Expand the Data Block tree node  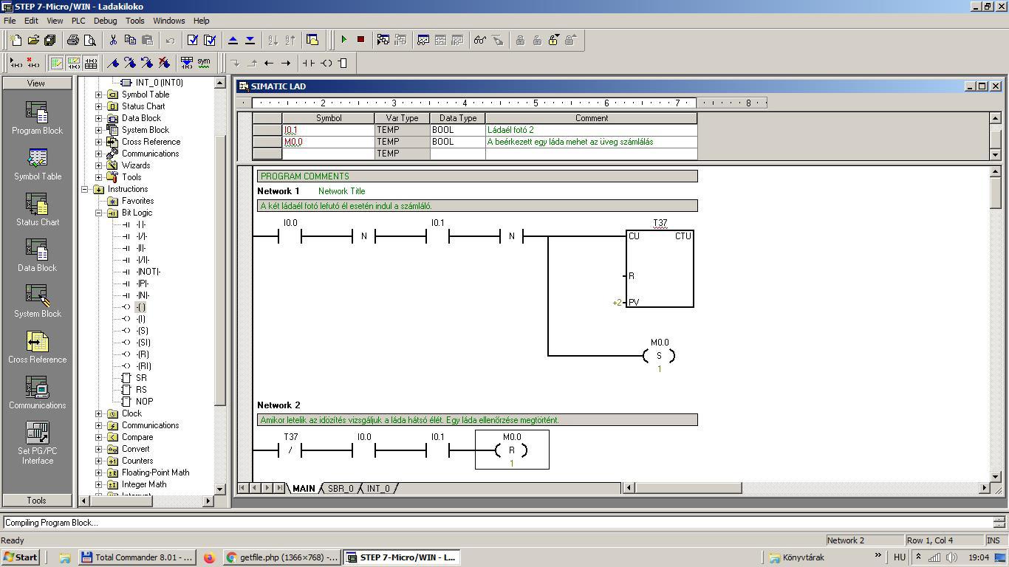pos(99,118)
